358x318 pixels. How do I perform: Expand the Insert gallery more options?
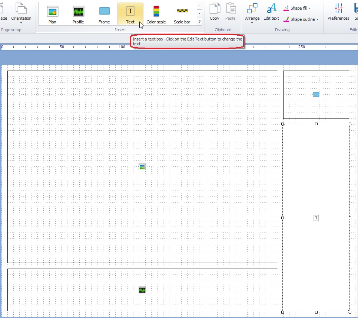coord(199,22)
